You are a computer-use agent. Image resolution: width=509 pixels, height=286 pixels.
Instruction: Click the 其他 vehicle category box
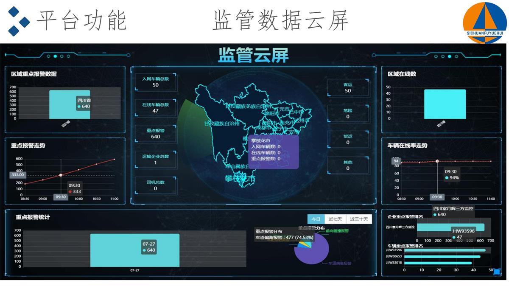(x=348, y=165)
